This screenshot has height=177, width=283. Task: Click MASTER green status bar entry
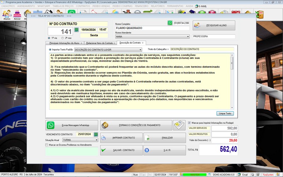click(195, 175)
